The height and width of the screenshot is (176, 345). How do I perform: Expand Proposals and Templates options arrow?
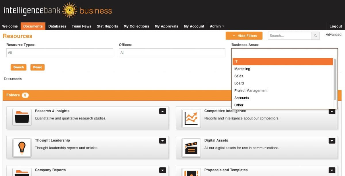pos(332,170)
